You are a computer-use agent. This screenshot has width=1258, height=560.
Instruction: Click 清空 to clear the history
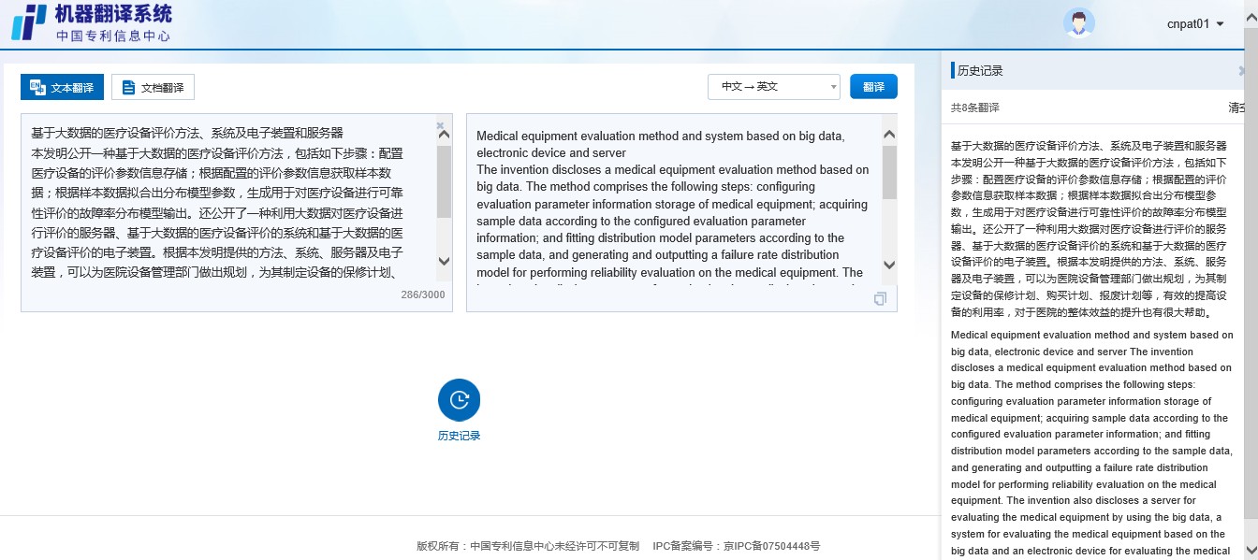(1236, 108)
